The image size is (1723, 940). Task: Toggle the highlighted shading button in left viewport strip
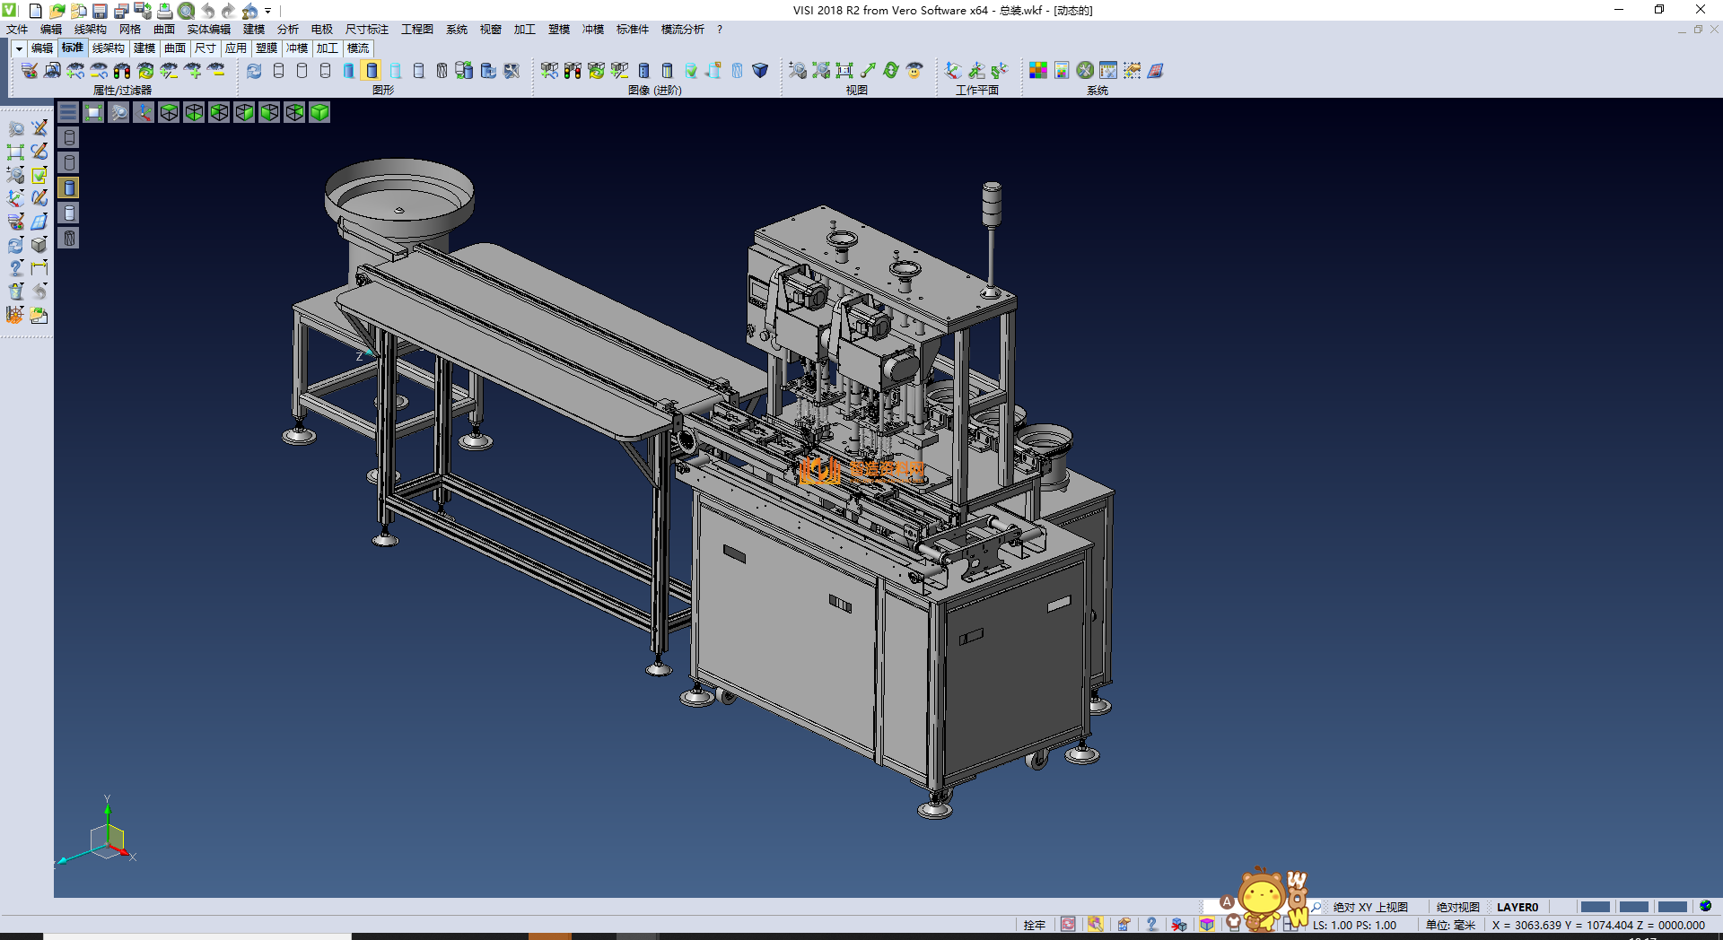pos(69,187)
